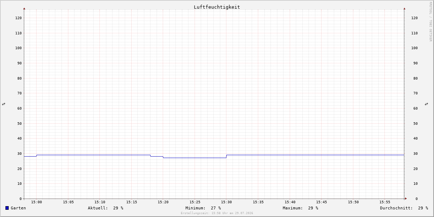Click the 15:20 time axis label
The image size is (434, 217).
click(163, 202)
